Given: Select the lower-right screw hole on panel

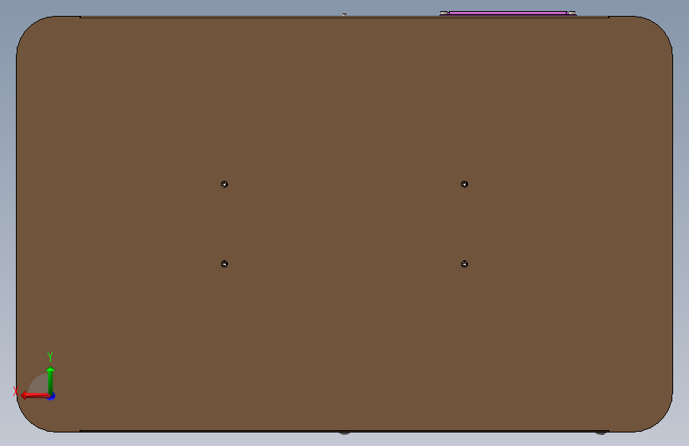Looking at the screenshot, I should pyautogui.click(x=464, y=263).
